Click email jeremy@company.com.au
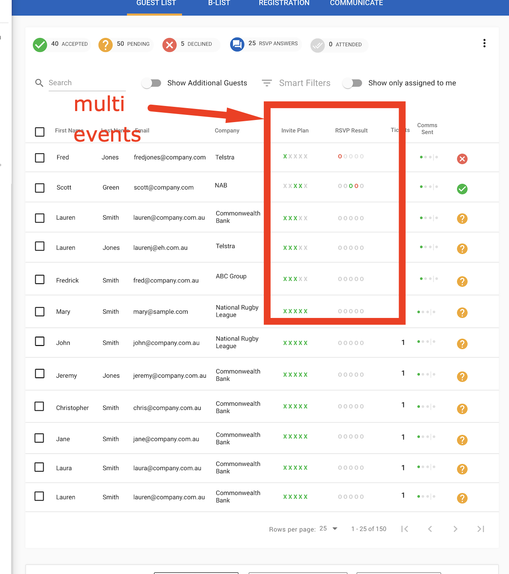Viewport: 509px width, 574px height. coord(170,376)
